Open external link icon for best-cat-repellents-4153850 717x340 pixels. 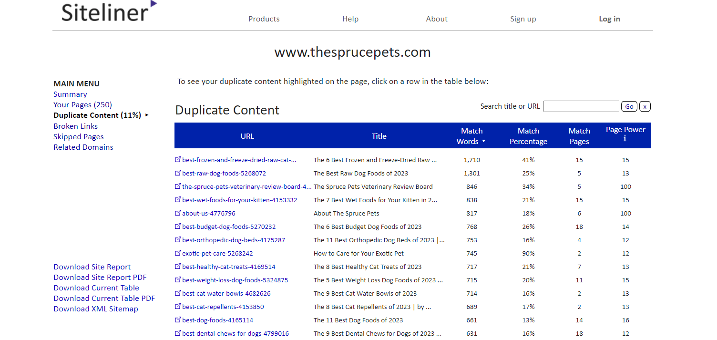[x=178, y=307]
